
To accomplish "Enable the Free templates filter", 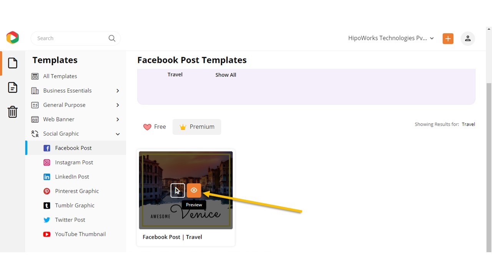I will pos(154,127).
